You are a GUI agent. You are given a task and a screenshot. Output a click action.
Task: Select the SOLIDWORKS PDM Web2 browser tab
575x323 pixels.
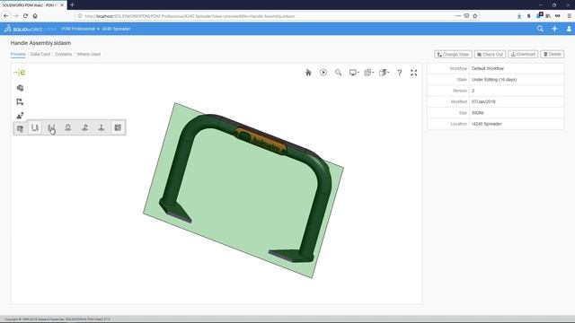point(33,5)
